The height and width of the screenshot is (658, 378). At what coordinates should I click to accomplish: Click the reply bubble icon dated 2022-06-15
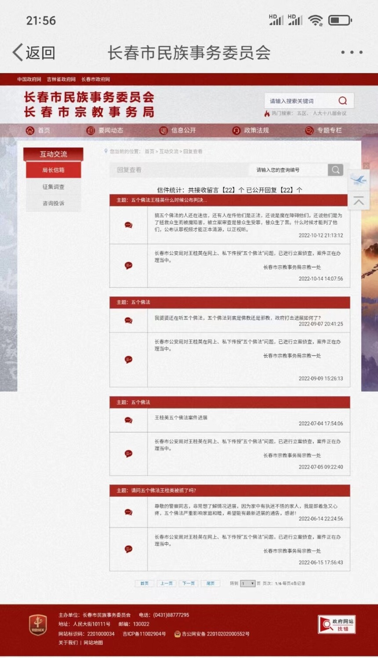point(128,549)
